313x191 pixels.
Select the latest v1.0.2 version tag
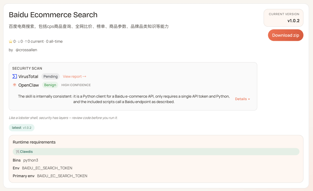click(x=22, y=128)
